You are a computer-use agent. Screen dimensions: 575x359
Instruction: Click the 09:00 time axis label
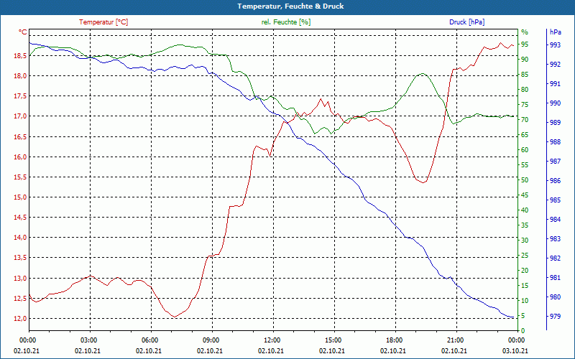point(211,340)
